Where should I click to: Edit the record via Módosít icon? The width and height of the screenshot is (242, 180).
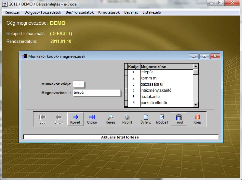pos(162,119)
